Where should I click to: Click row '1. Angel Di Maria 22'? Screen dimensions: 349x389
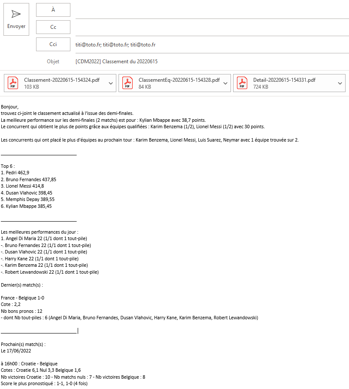coord(44,239)
